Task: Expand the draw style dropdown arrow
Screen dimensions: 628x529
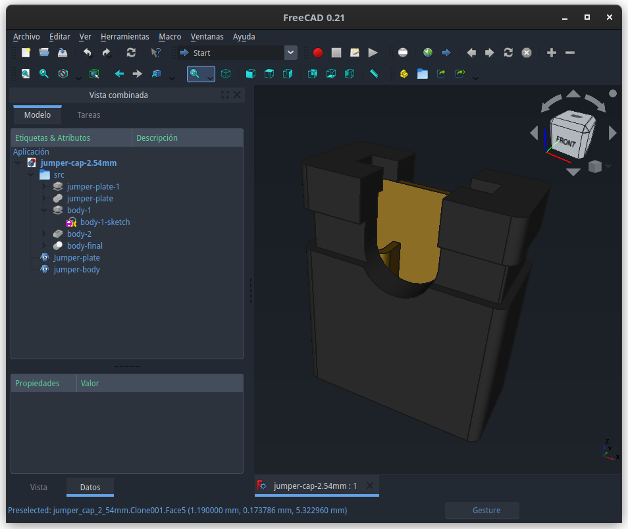Action: tap(78, 78)
